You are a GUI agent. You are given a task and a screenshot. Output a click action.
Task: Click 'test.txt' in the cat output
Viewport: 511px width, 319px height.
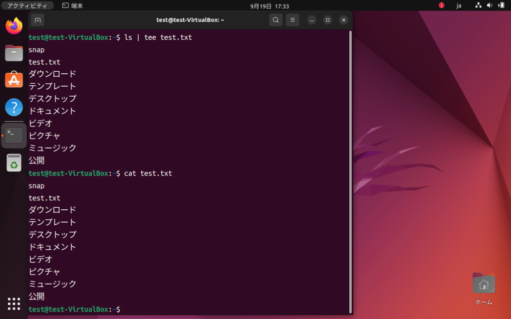click(x=44, y=198)
